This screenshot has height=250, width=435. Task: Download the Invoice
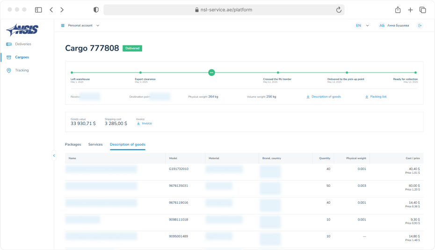(144, 123)
